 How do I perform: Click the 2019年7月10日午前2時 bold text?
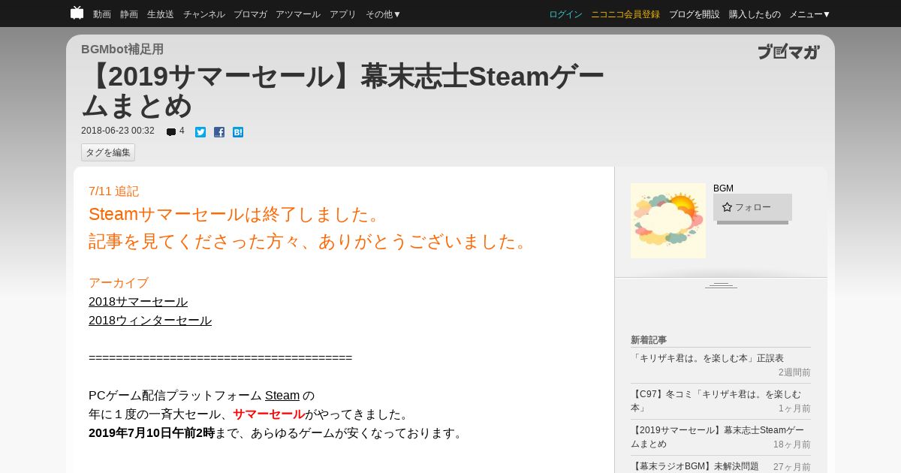click(x=152, y=433)
